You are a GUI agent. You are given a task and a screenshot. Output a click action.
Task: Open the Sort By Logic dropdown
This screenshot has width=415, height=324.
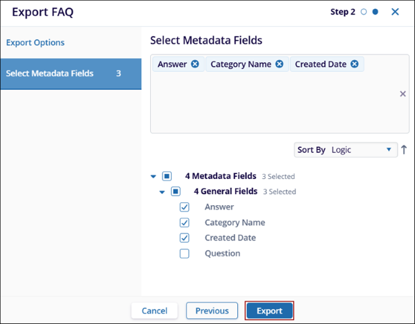[x=346, y=150]
